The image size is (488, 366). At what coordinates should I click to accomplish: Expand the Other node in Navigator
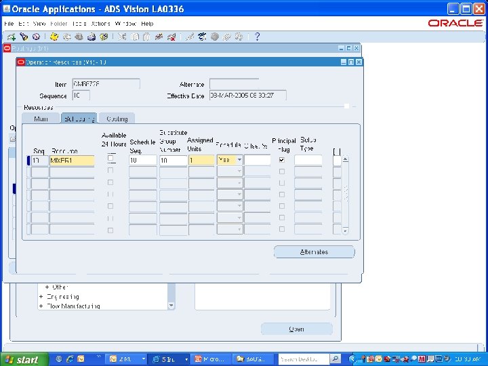[47, 287]
